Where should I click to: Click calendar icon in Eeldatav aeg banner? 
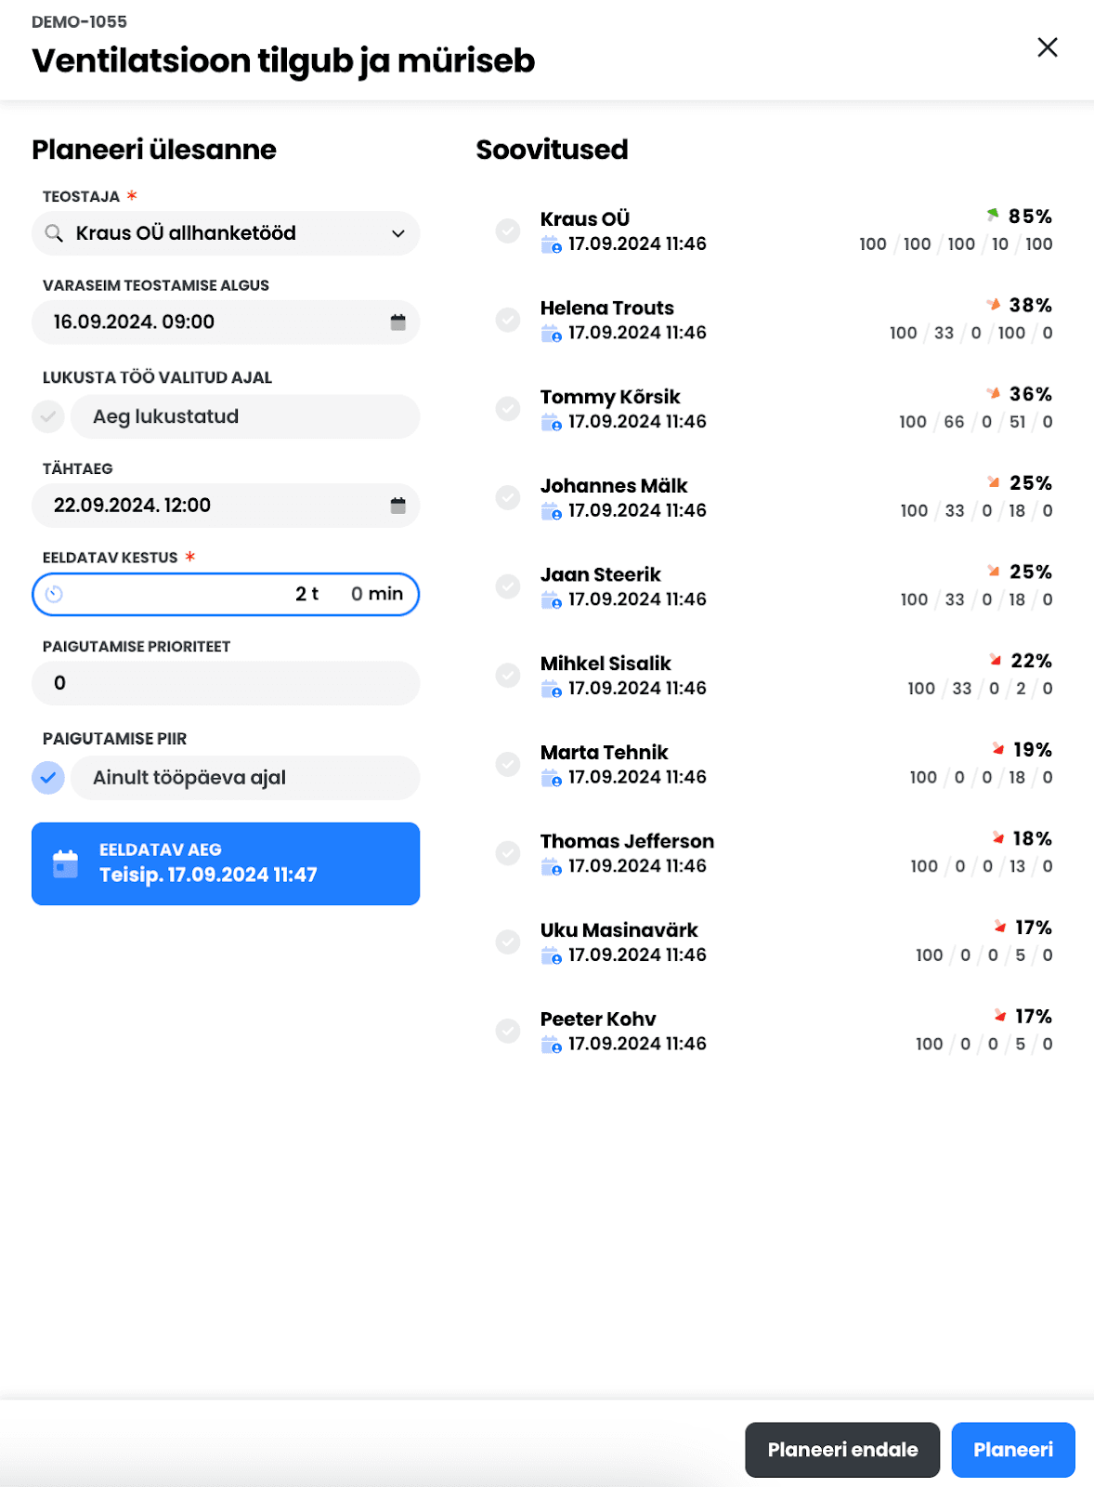pos(65,863)
